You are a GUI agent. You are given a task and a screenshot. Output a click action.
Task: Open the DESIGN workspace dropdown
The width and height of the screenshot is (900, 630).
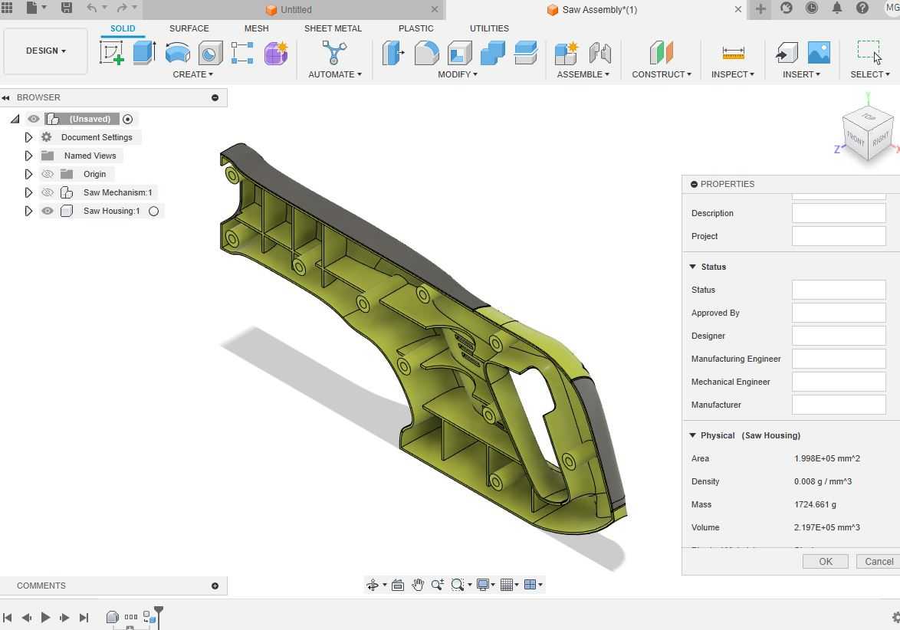click(x=45, y=51)
